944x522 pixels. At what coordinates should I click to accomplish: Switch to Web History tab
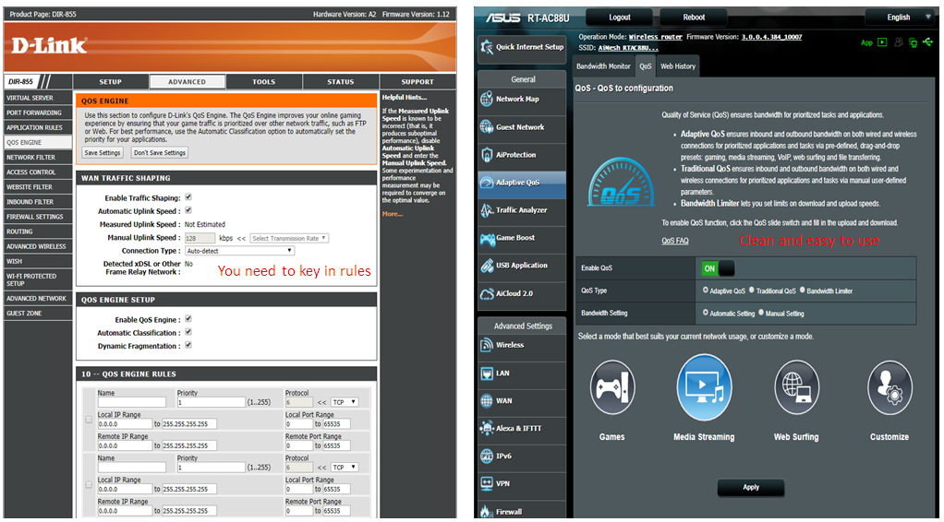(x=678, y=66)
